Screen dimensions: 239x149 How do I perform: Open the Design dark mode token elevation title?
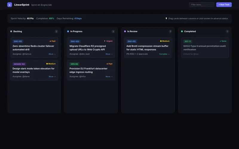coord(33,70)
